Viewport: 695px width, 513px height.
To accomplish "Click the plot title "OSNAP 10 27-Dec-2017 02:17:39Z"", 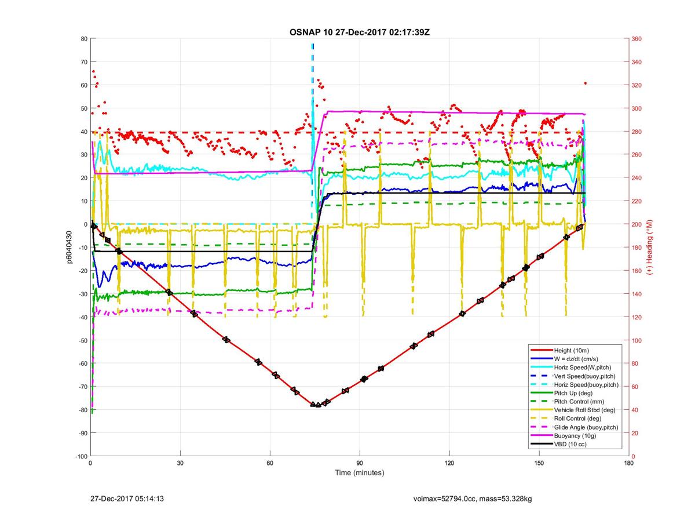I will tap(359, 32).
